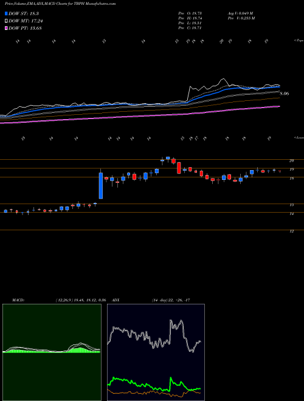Click the ADX (14 day) values text

click(170, 300)
